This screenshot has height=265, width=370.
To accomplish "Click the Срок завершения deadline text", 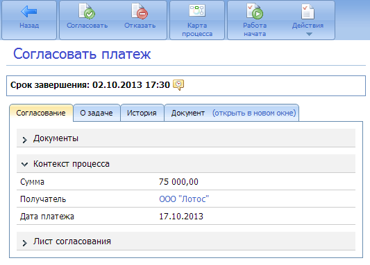I will pos(90,85).
